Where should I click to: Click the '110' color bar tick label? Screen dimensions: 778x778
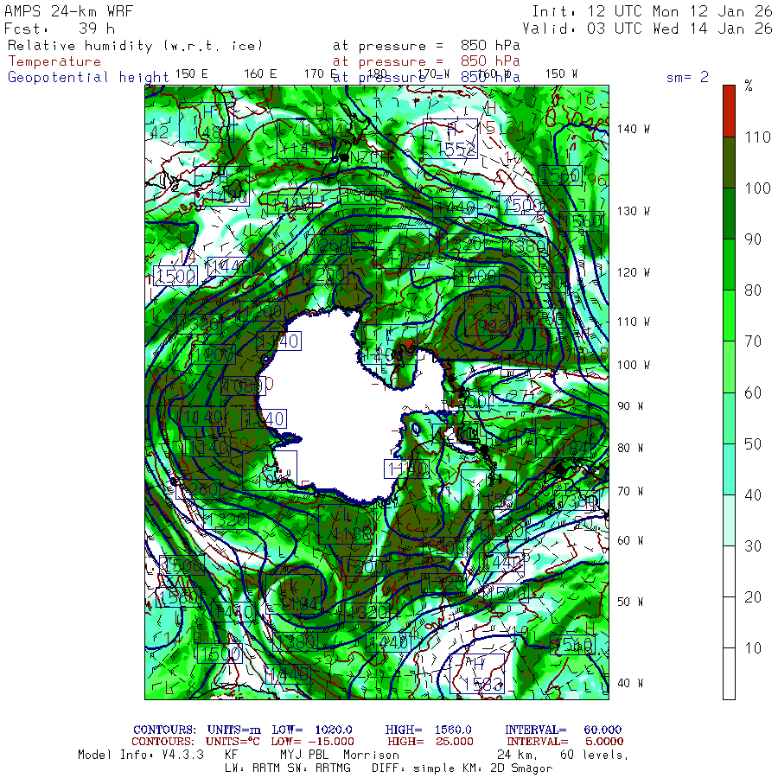pos(757,137)
